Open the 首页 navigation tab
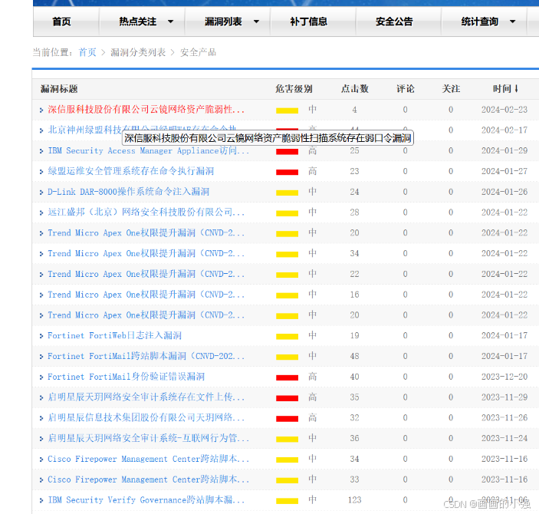Viewport: 539px width, 514px height. pyautogui.click(x=61, y=21)
